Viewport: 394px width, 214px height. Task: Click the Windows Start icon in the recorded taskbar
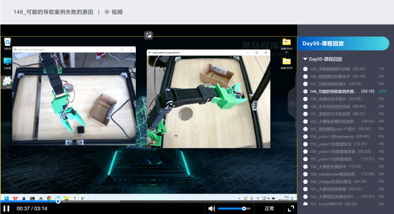7,198
